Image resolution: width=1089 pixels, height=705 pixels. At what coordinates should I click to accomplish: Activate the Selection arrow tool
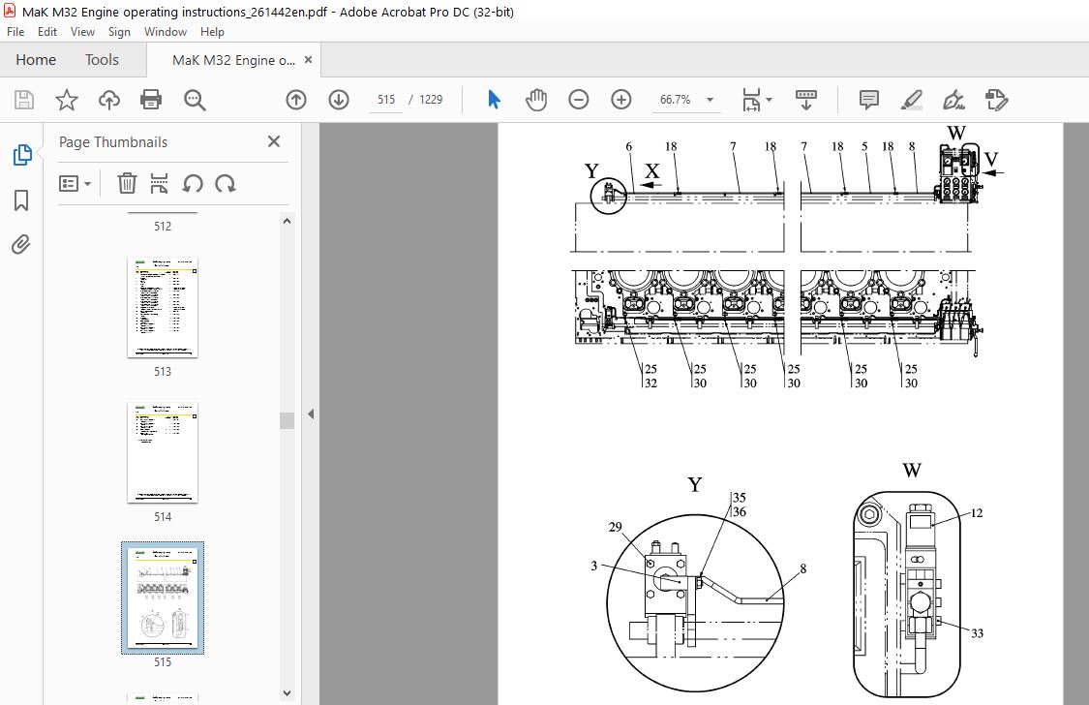click(494, 100)
